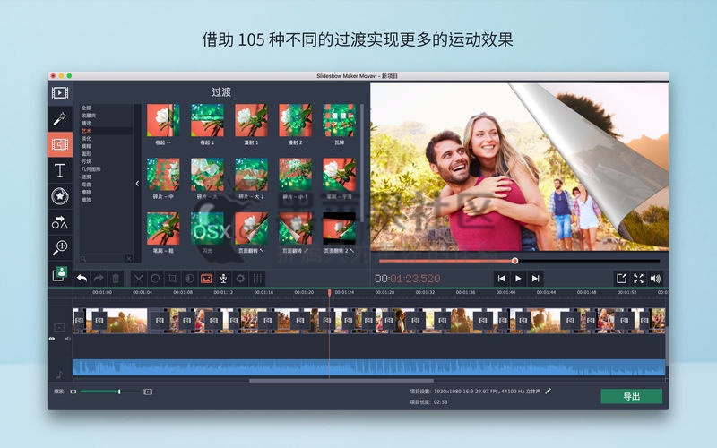Open the Filters magic wand panel
The width and height of the screenshot is (717, 448).
(60, 118)
